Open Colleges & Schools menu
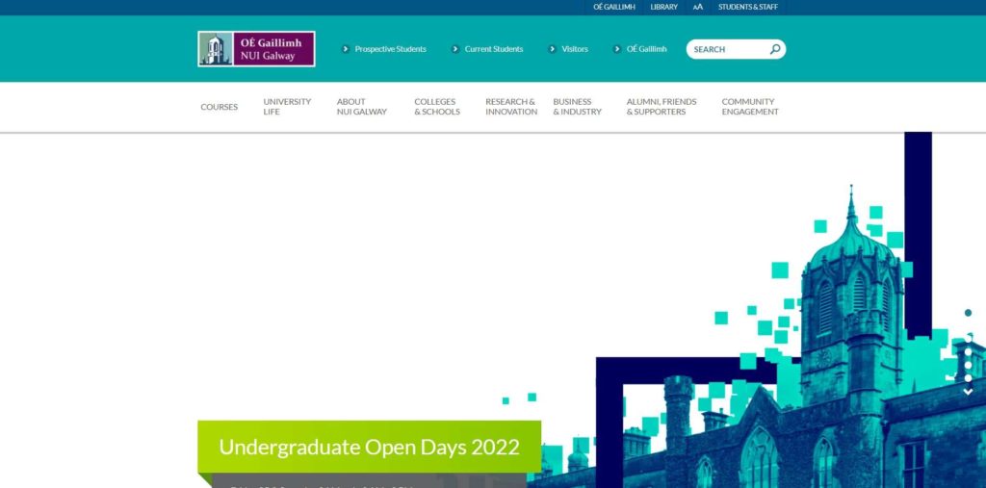 point(437,107)
